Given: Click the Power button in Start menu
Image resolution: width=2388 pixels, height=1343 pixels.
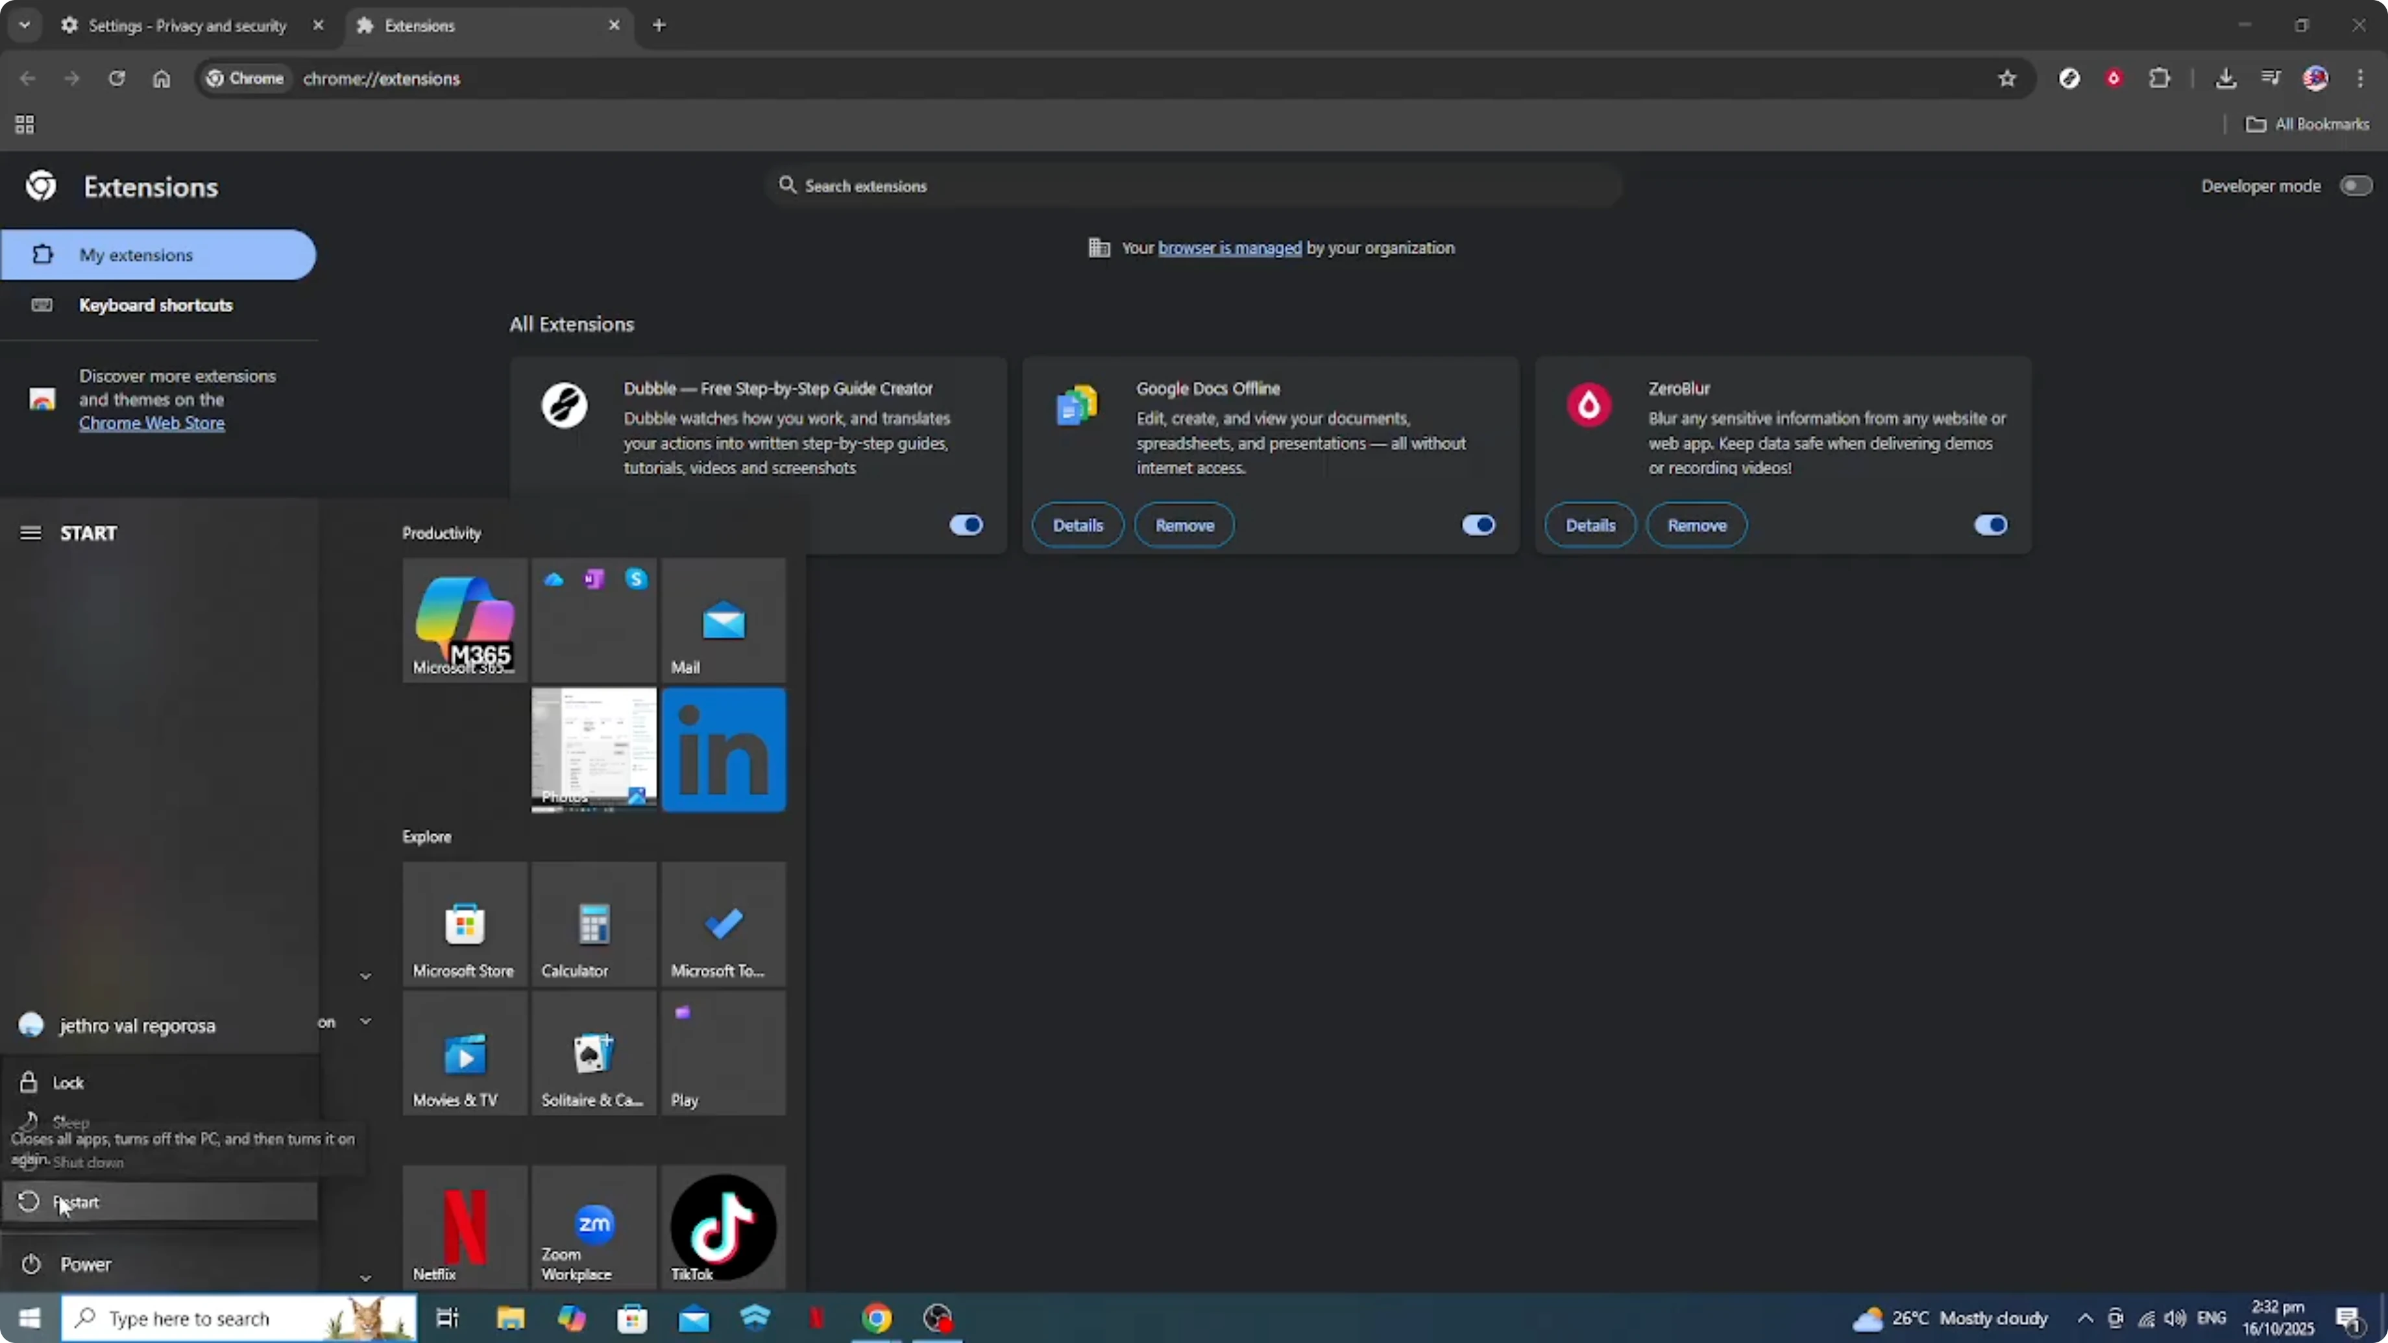Looking at the screenshot, I should point(158,1264).
